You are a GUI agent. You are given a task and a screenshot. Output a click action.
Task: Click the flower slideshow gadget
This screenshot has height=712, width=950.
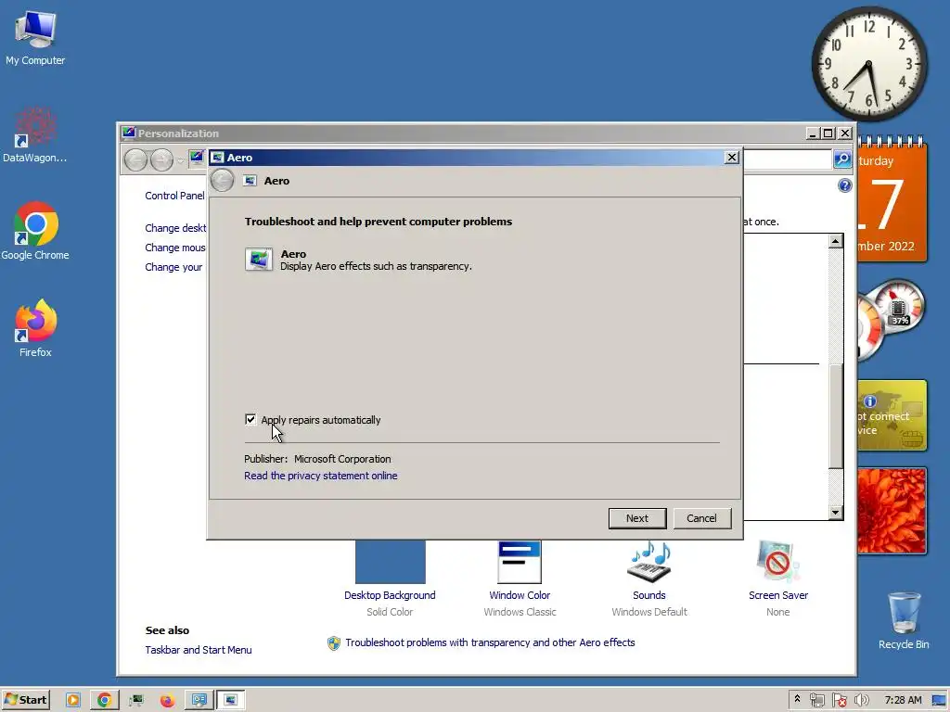(892, 511)
